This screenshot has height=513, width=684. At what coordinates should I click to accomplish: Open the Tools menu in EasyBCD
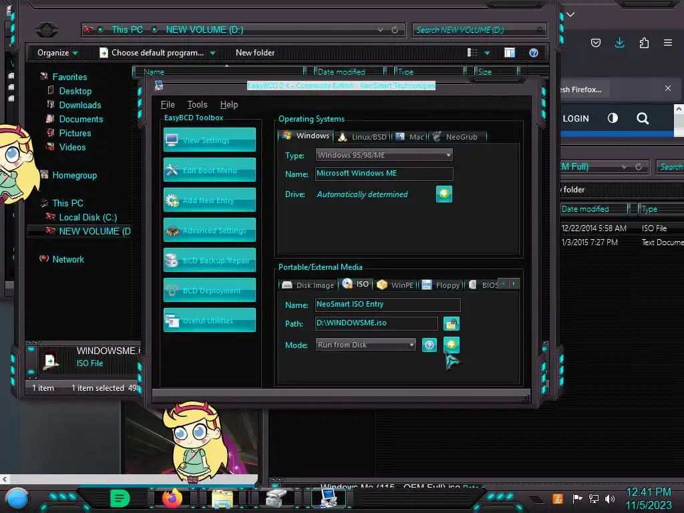[197, 105]
